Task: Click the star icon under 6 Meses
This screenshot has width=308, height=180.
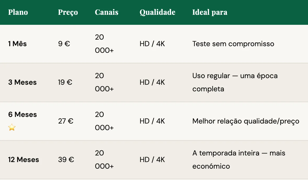Action: 12,128
